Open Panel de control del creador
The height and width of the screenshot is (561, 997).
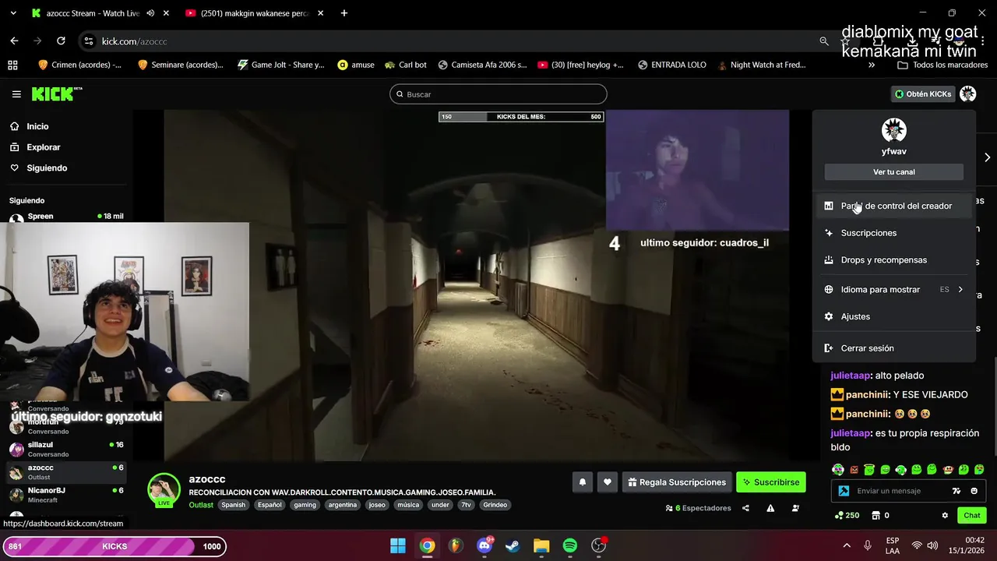pos(894,206)
